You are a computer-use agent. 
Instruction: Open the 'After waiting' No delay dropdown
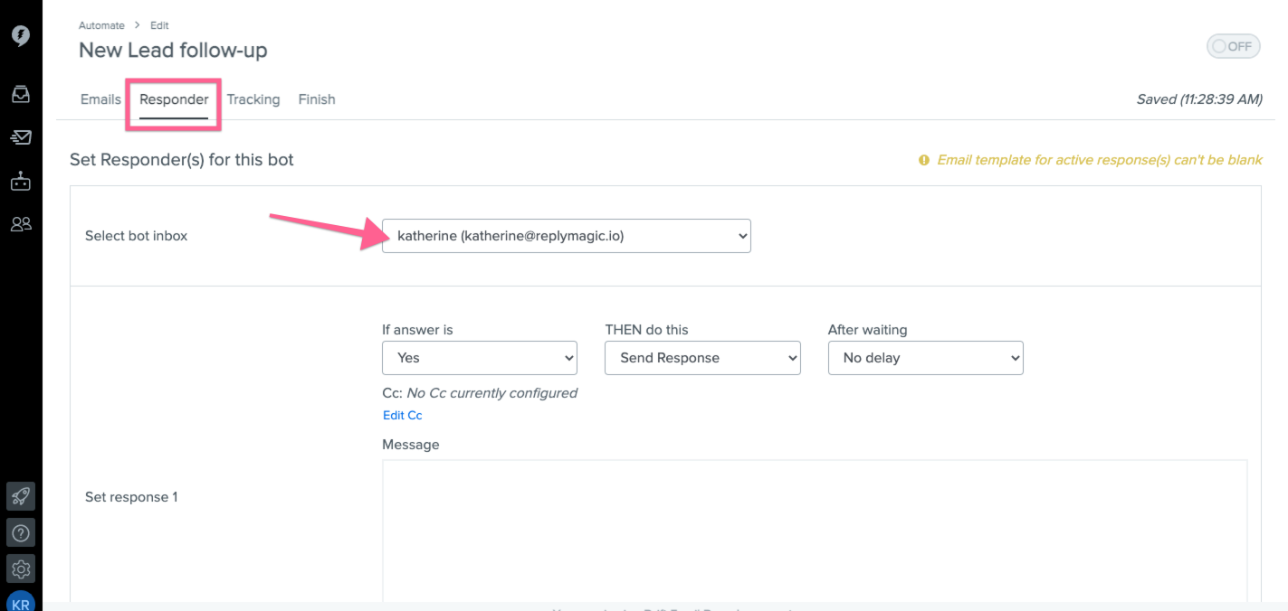(x=926, y=358)
